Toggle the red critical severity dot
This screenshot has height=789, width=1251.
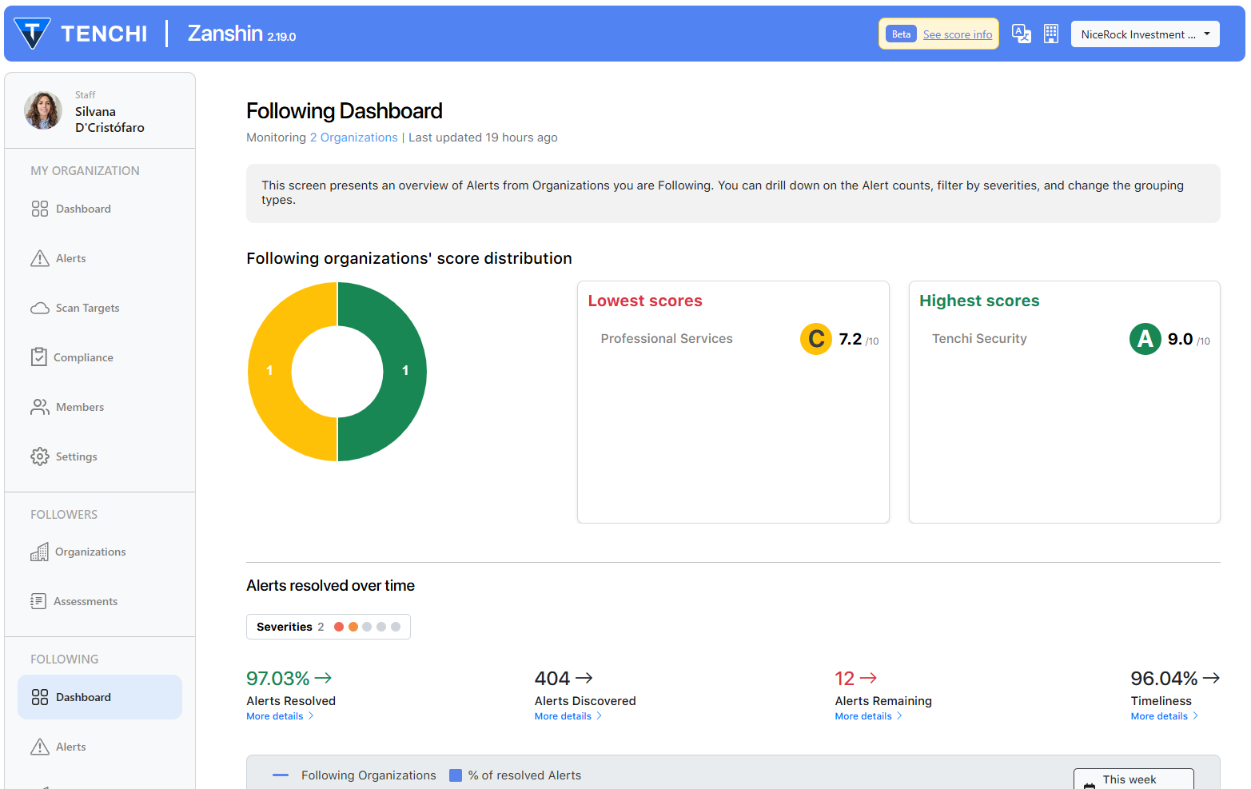coord(339,627)
